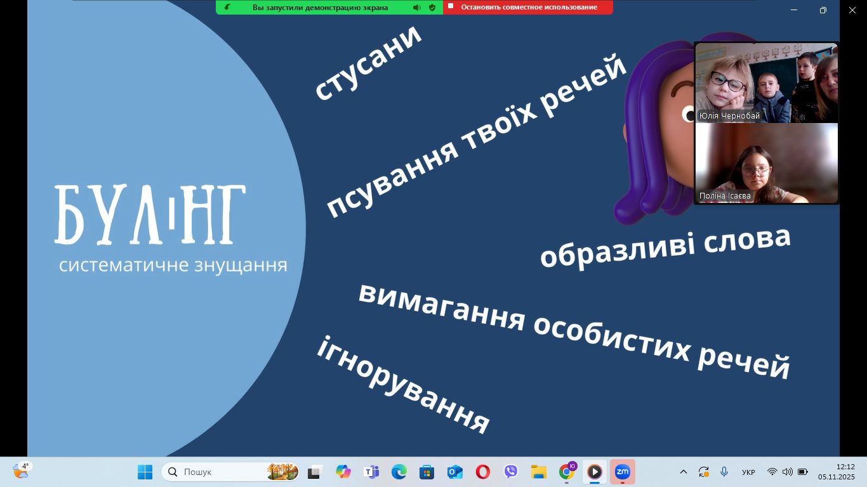
Task: Expand hidden system tray icons
Action: click(684, 472)
